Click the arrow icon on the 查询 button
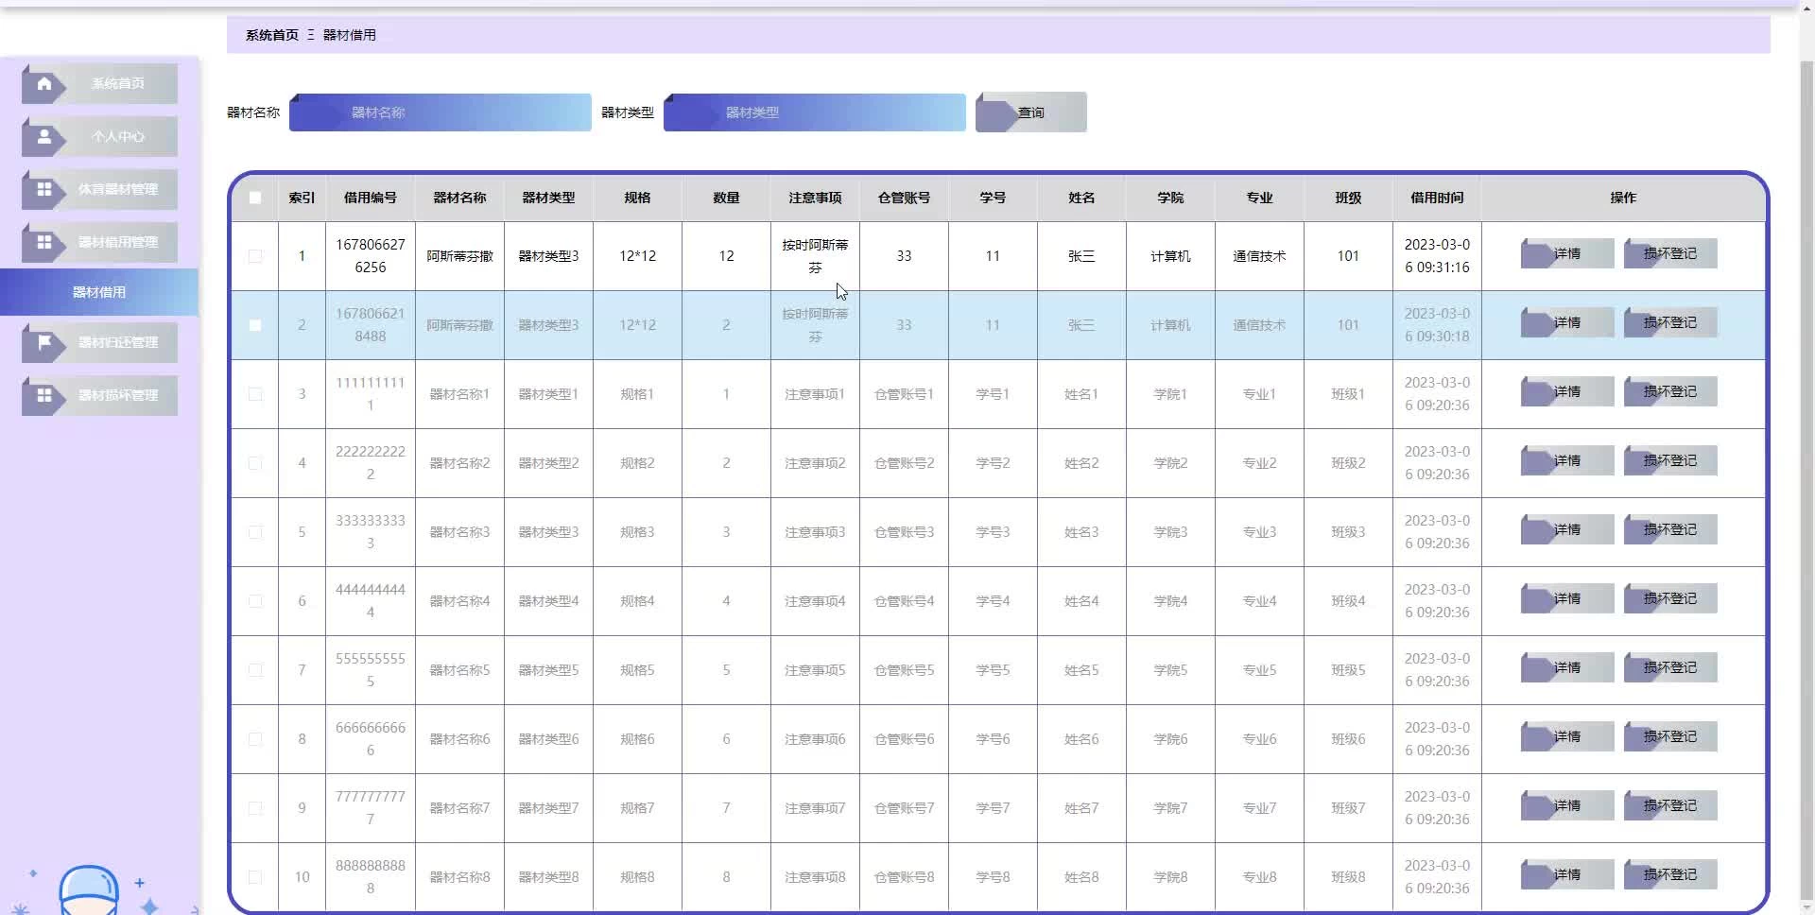This screenshot has height=915, width=1815. [994, 113]
